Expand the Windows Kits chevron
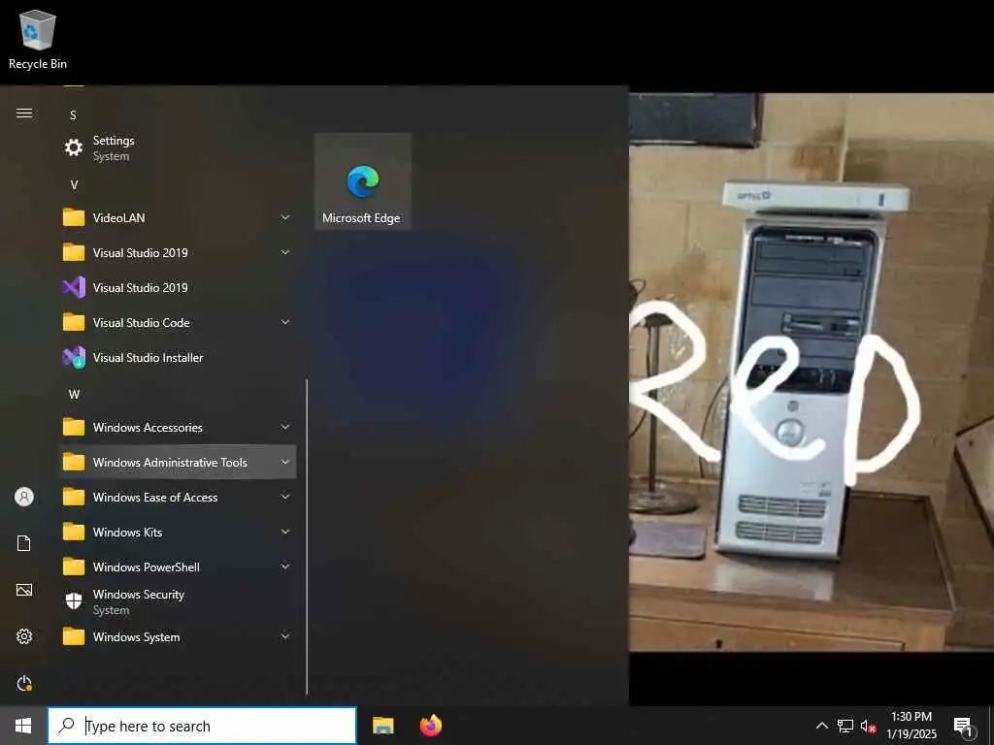Screen dimensions: 994x745 pyautogui.click(x=285, y=533)
